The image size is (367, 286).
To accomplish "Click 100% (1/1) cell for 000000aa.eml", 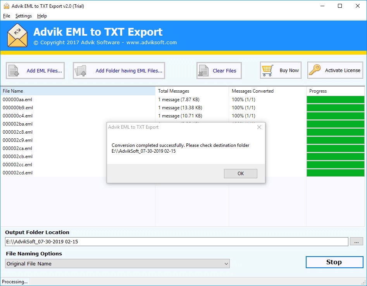I will (x=243, y=100).
